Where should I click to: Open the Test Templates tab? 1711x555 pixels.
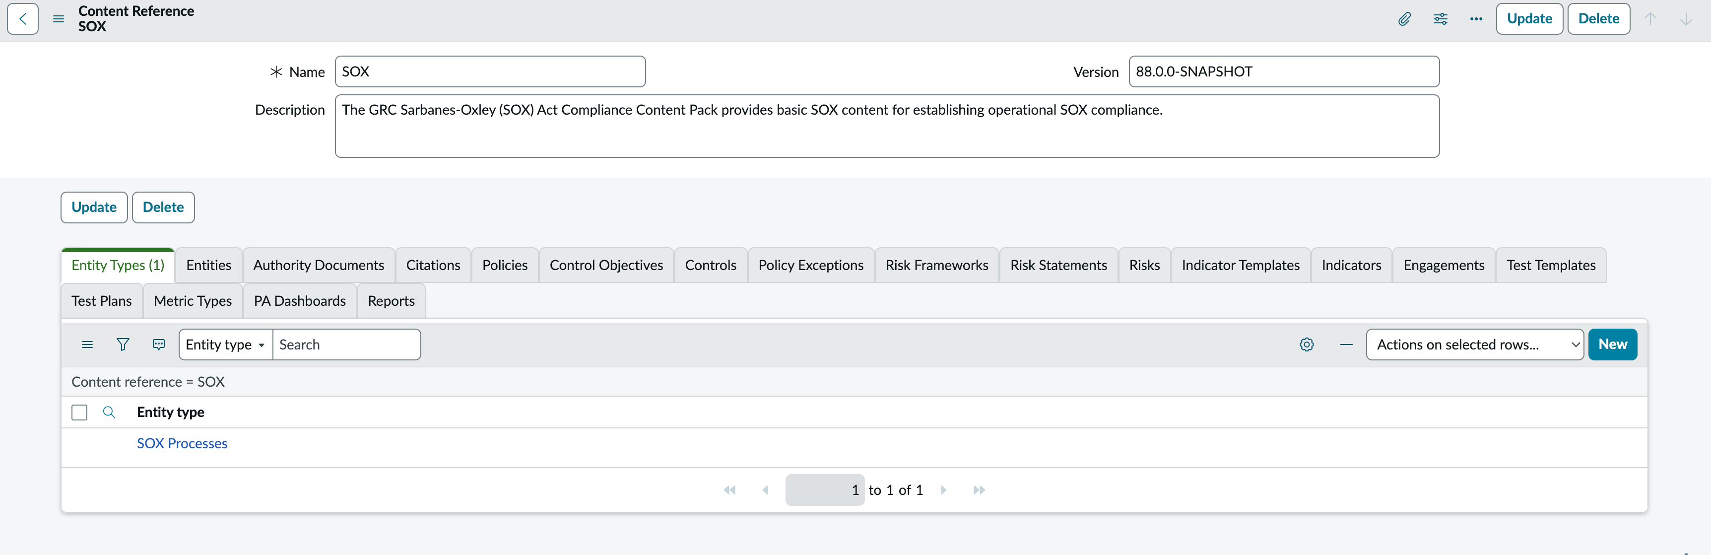1550,265
